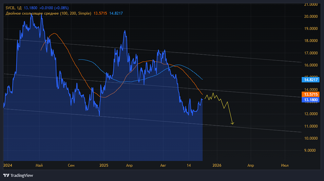Image resolution: width=324 pixels, height=181 pixels.
Task: Select the blue 14.8217 price axis tag
Action: click(x=310, y=79)
